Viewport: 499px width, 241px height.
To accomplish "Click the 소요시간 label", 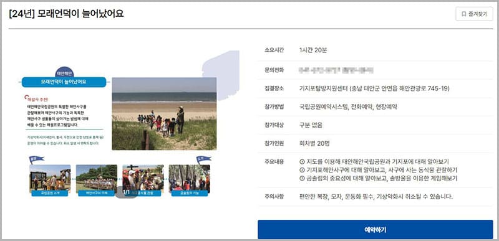I will (x=274, y=50).
